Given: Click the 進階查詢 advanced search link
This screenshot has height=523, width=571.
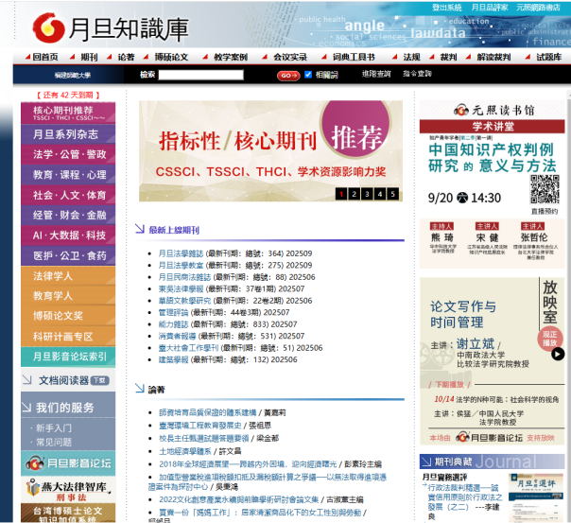Looking at the screenshot, I should (375, 74).
